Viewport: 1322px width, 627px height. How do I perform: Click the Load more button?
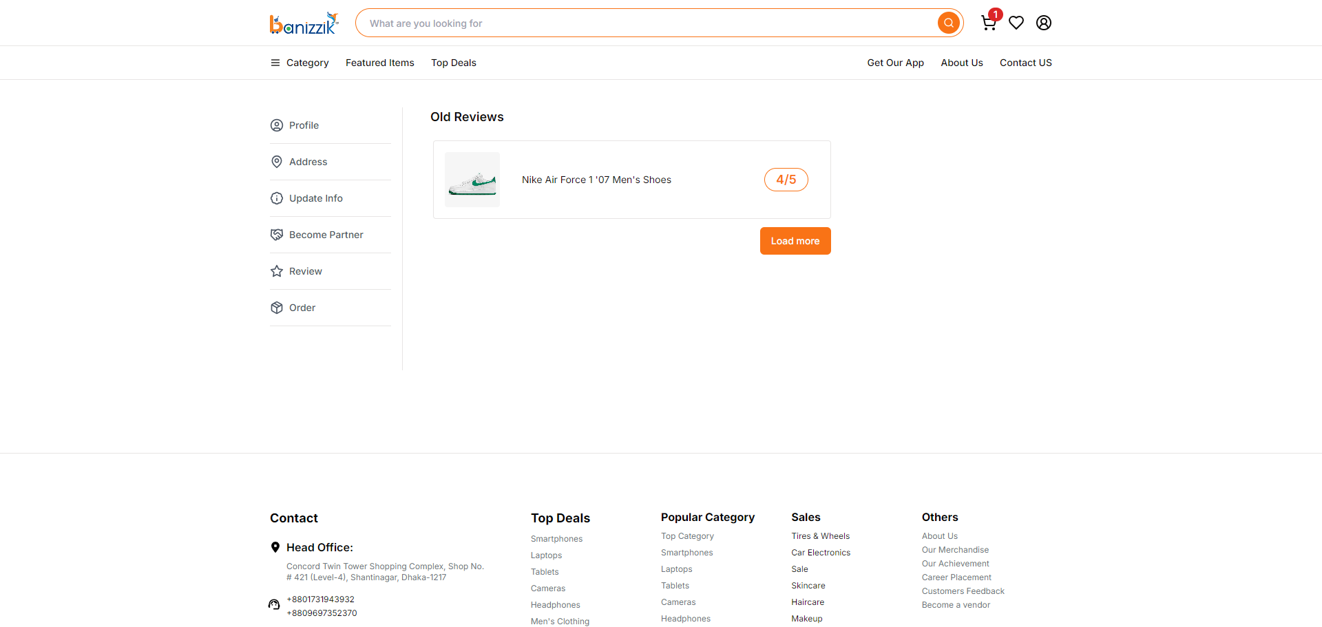click(x=795, y=241)
